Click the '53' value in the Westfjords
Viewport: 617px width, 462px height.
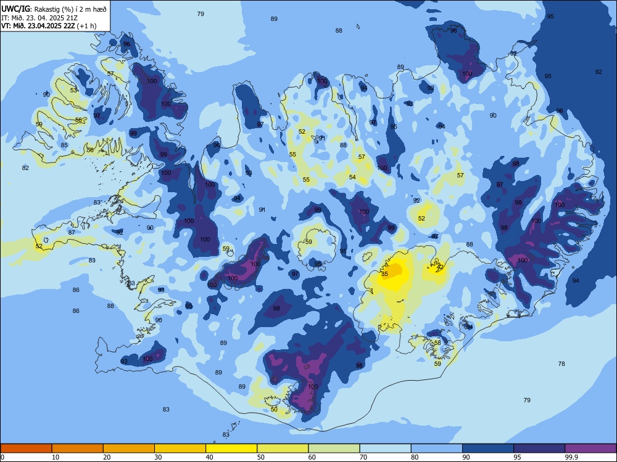[73, 90]
